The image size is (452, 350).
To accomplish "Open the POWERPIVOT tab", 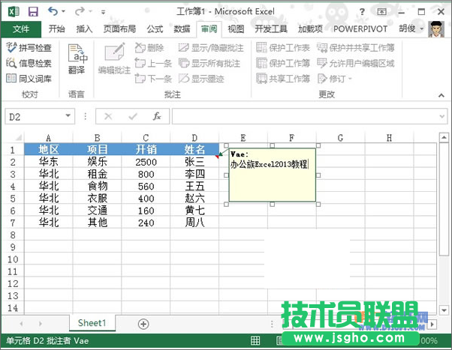I will (360, 28).
